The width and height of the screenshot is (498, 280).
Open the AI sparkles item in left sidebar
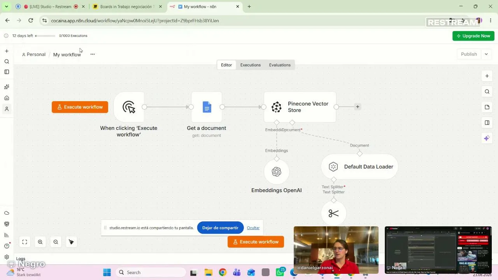pos(7,87)
